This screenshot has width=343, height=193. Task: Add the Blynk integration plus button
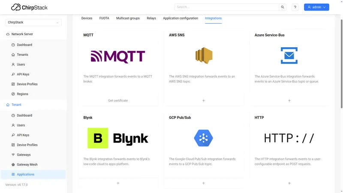click(118, 183)
